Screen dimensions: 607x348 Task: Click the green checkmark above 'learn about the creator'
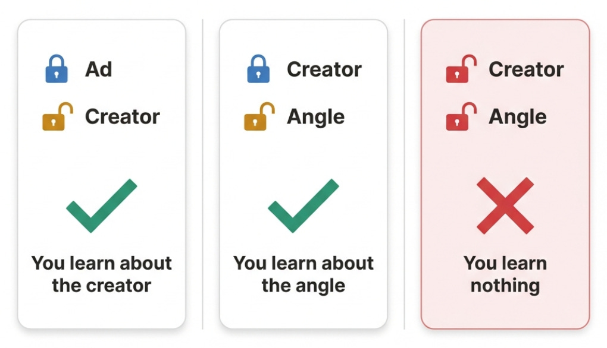[101, 205]
